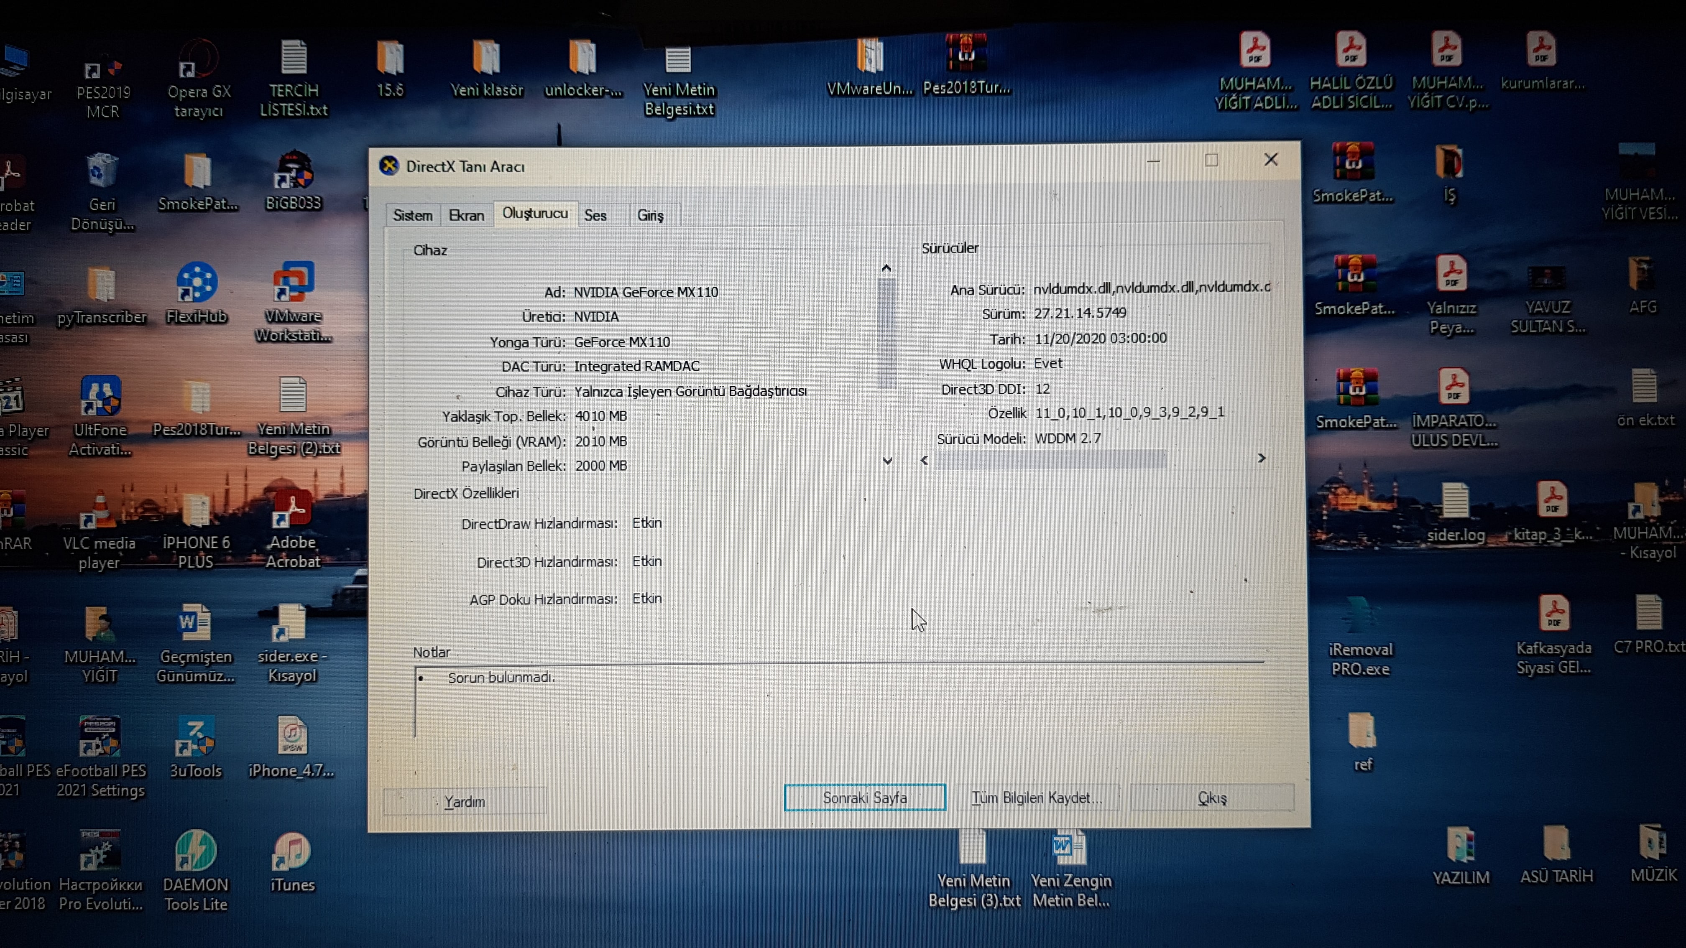Open the ASÜ TARİH folder

click(1556, 854)
